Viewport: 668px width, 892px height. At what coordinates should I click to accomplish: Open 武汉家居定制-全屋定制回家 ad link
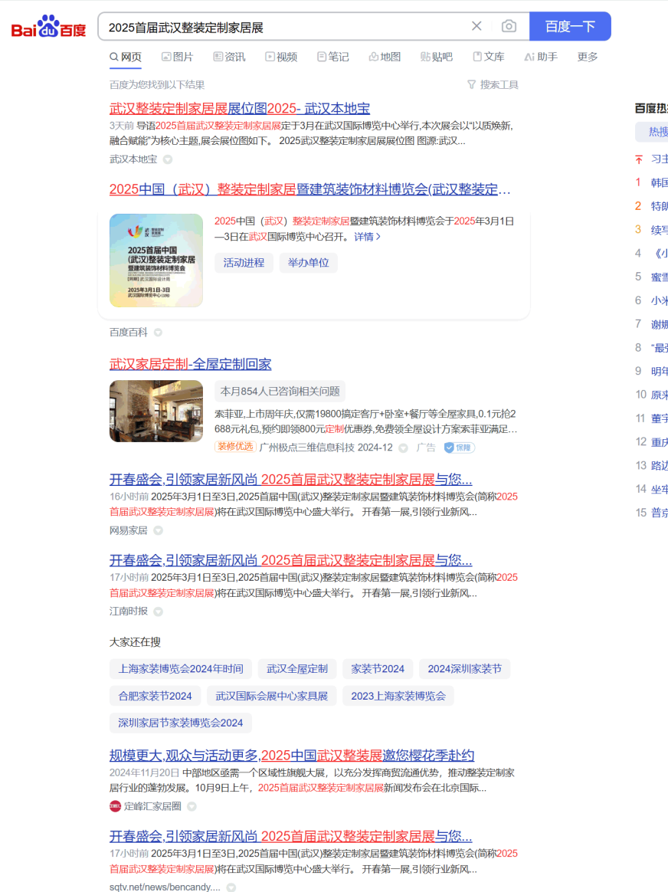(190, 364)
